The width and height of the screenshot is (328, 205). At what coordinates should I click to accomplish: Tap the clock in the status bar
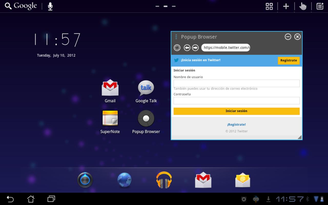coord(290,199)
